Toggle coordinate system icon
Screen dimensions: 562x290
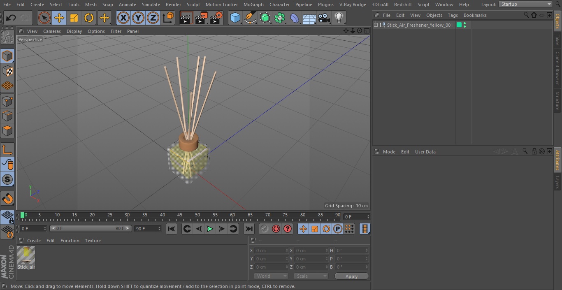click(168, 18)
